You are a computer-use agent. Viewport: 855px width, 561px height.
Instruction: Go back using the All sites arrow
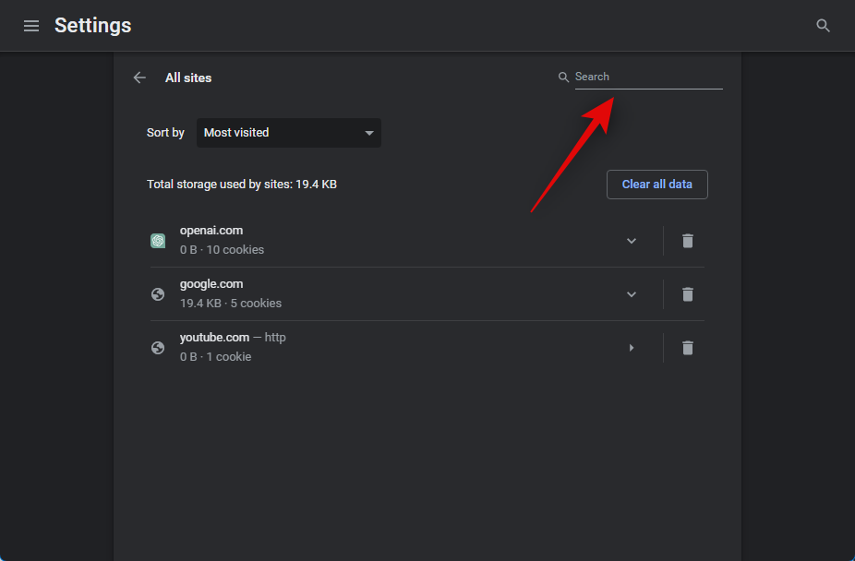pyautogui.click(x=139, y=78)
